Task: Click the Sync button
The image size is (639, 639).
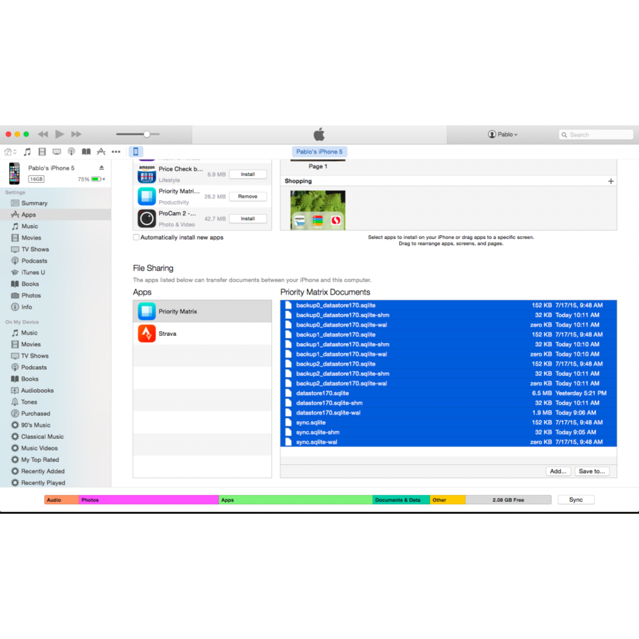Action: coord(576,500)
